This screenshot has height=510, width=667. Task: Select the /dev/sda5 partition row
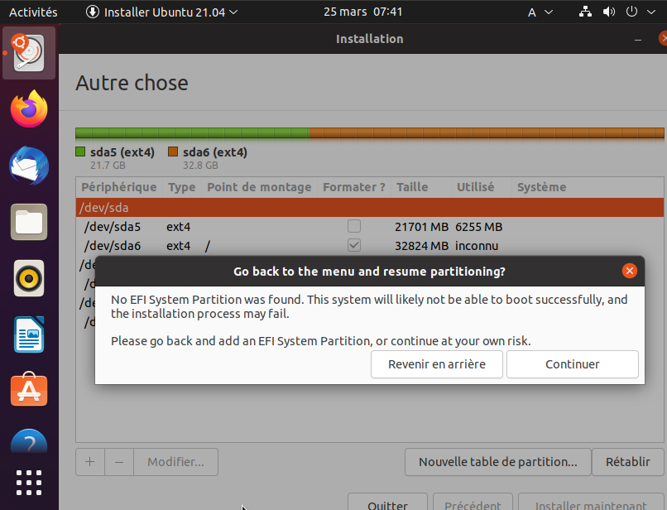370,227
